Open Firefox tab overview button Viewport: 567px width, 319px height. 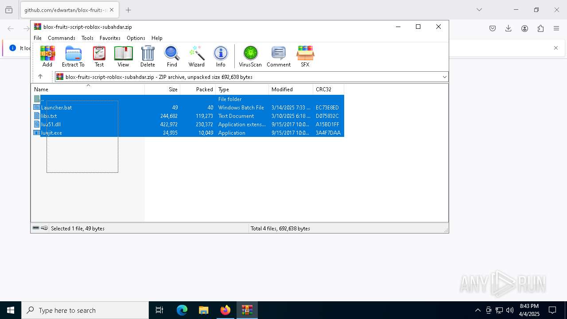coord(9,10)
